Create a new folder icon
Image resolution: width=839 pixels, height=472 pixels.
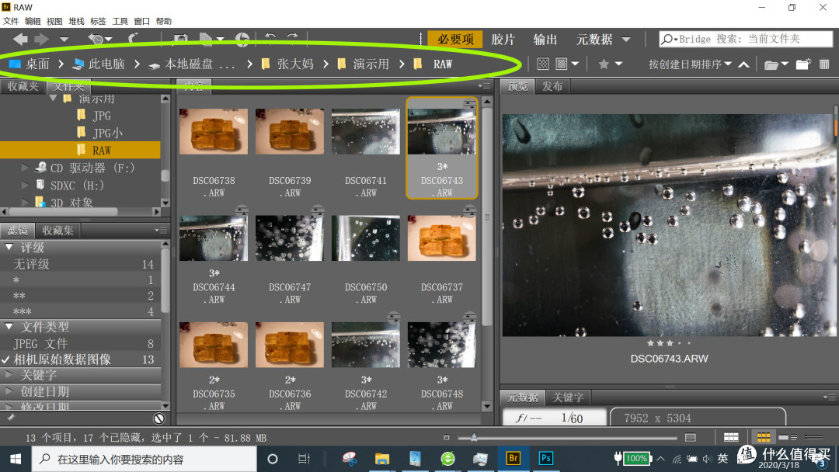click(803, 64)
